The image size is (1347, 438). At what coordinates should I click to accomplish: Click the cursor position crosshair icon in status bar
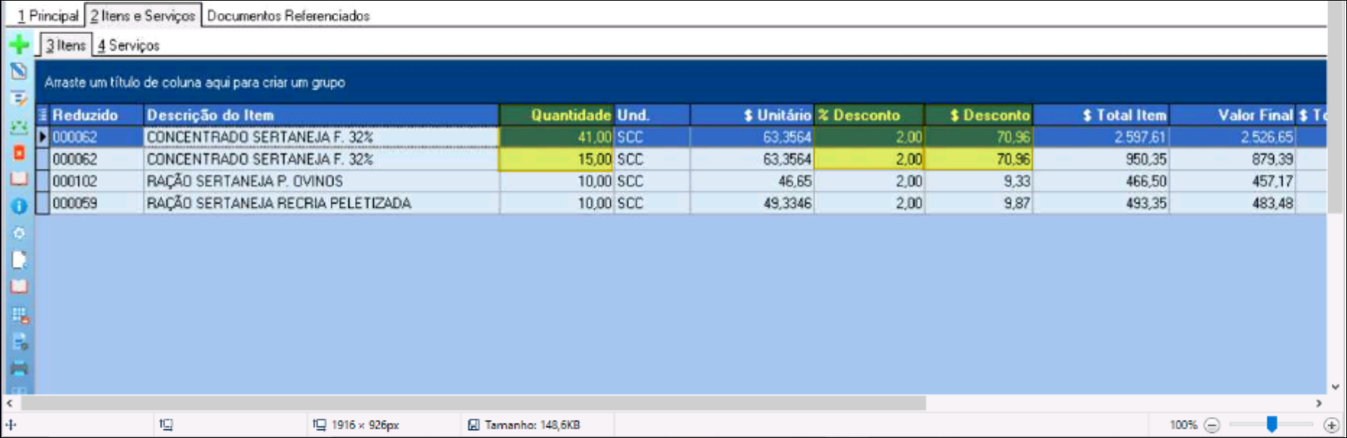11,425
